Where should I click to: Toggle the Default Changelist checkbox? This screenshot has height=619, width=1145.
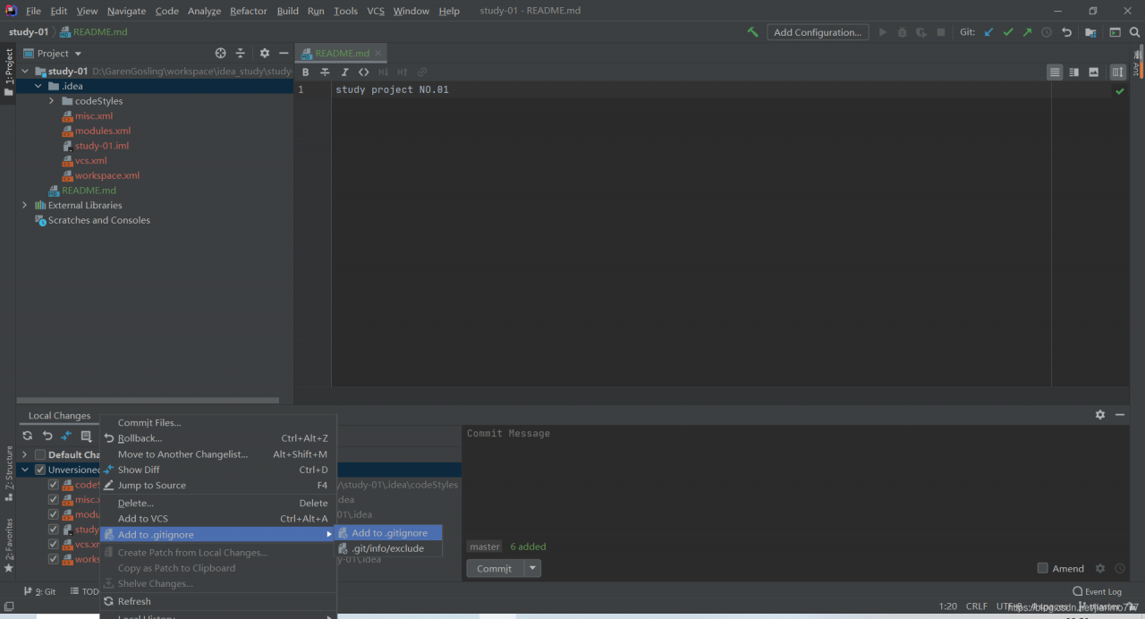[x=39, y=454]
